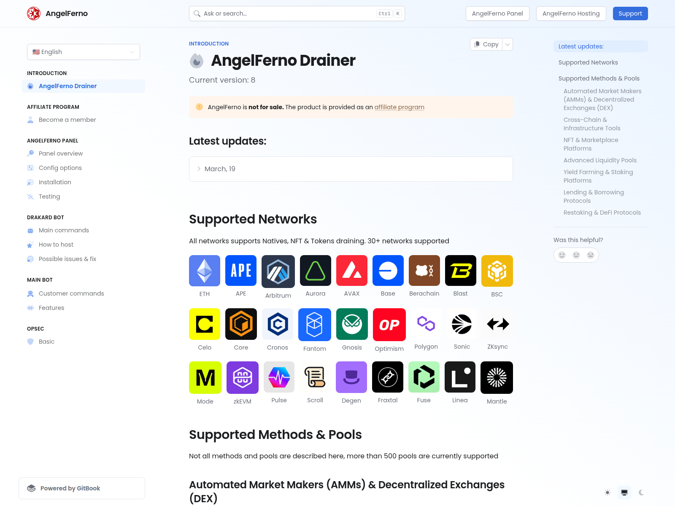Jump to Latest updates outline entry
The image size is (675, 506).
tap(601, 46)
